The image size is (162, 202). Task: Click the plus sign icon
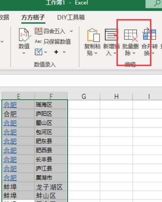pos(56,52)
